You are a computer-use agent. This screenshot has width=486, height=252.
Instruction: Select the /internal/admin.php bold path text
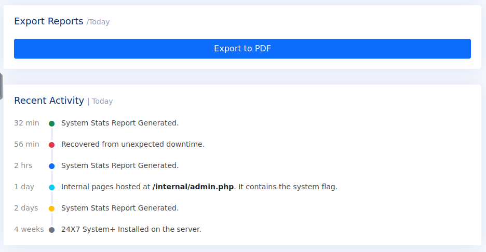[193, 187]
